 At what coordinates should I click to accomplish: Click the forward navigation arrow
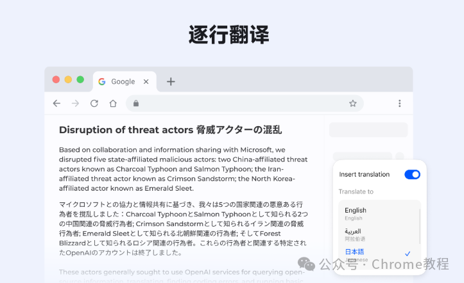tap(76, 103)
